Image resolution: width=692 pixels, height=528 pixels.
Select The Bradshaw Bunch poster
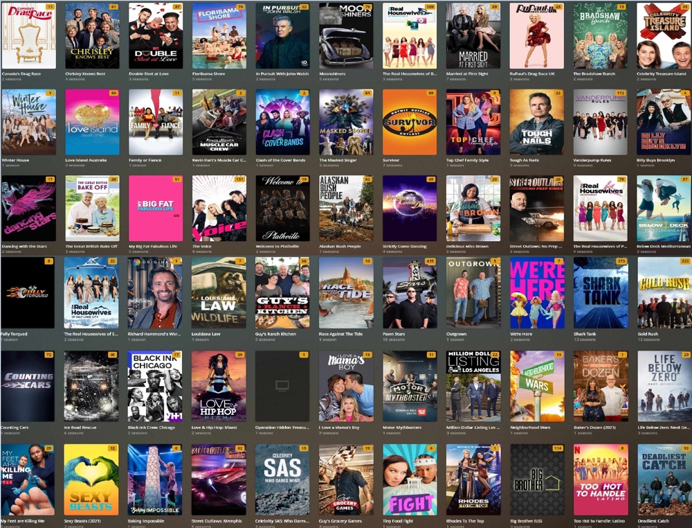[600, 35]
